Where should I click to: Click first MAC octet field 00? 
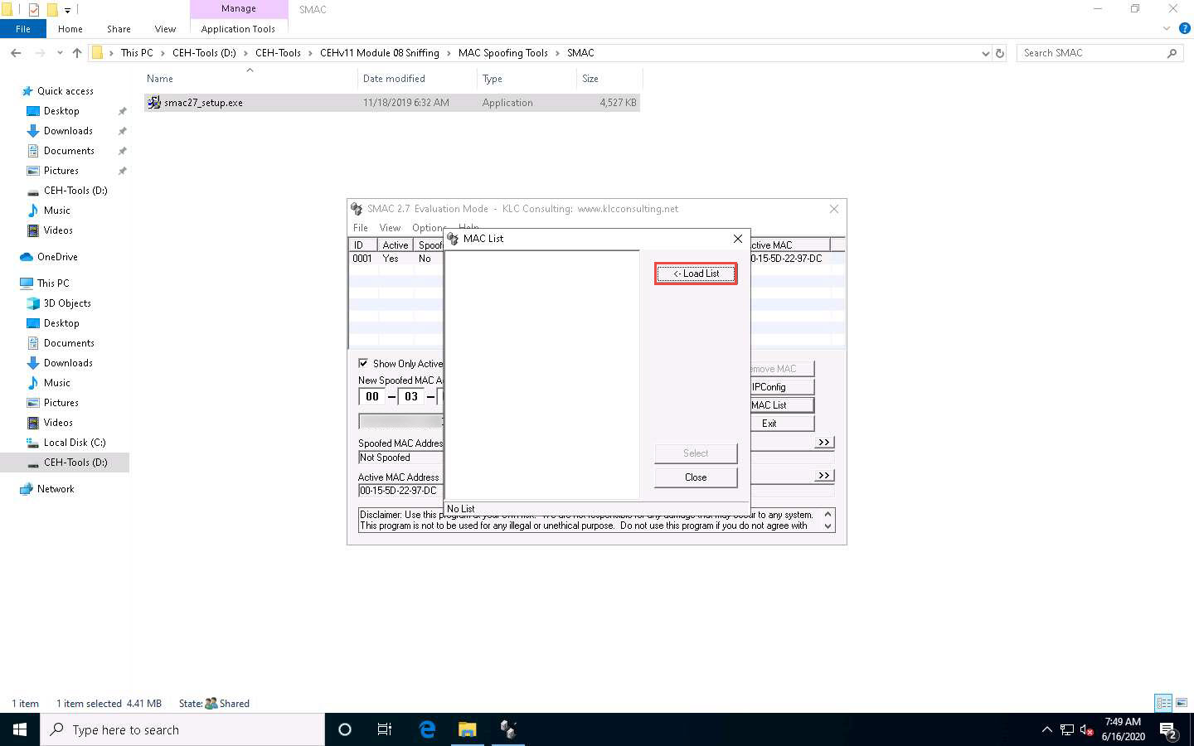click(372, 397)
